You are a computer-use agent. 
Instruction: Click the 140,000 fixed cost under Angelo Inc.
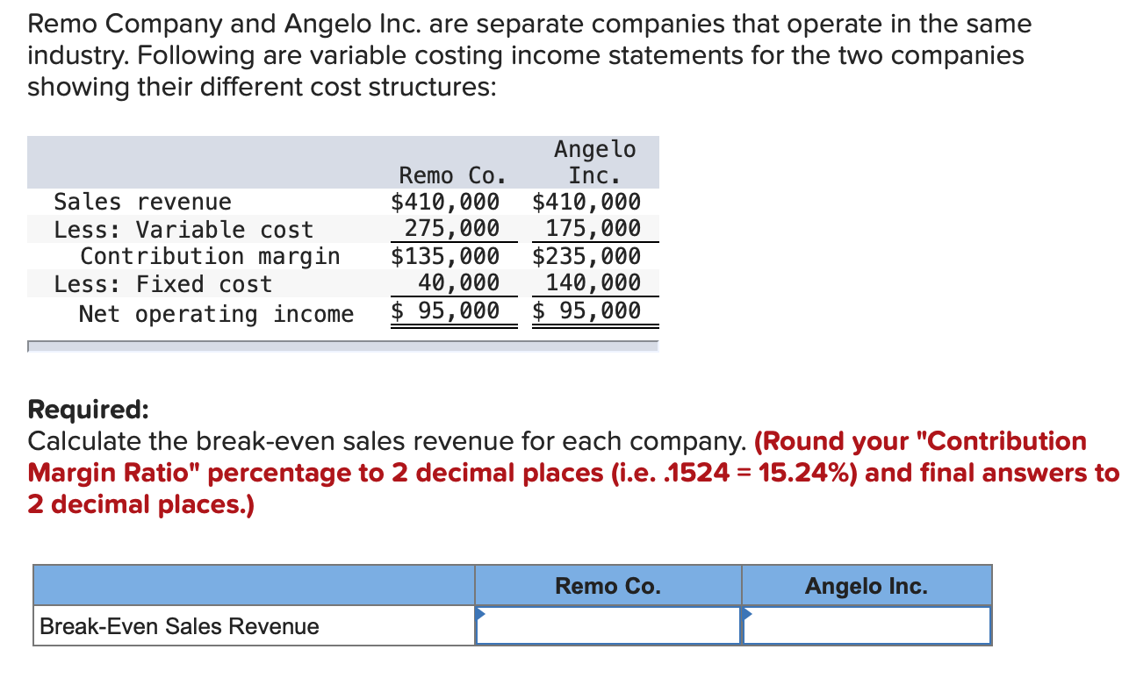(594, 282)
